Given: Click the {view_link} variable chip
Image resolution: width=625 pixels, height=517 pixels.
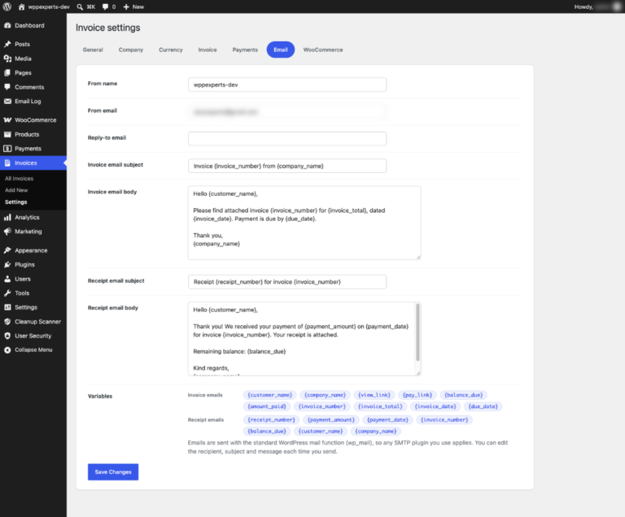Looking at the screenshot, I should click(x=374, y=395).
